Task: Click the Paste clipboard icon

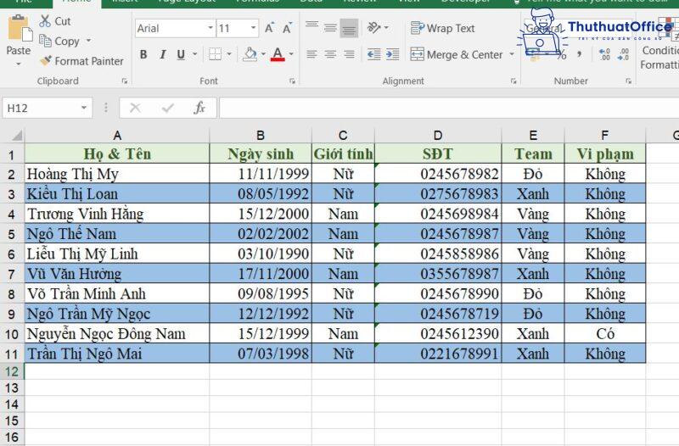Action: (x=19, y=29)
